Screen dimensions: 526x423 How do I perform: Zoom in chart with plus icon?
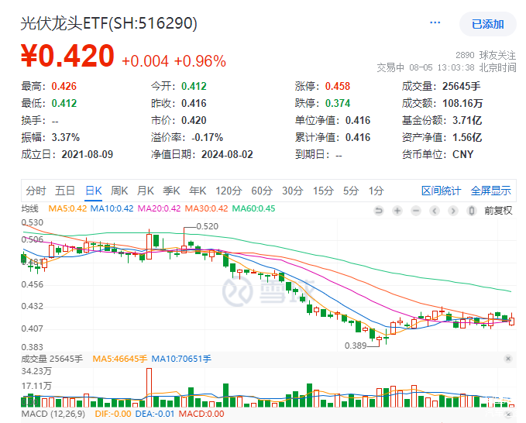397,211
